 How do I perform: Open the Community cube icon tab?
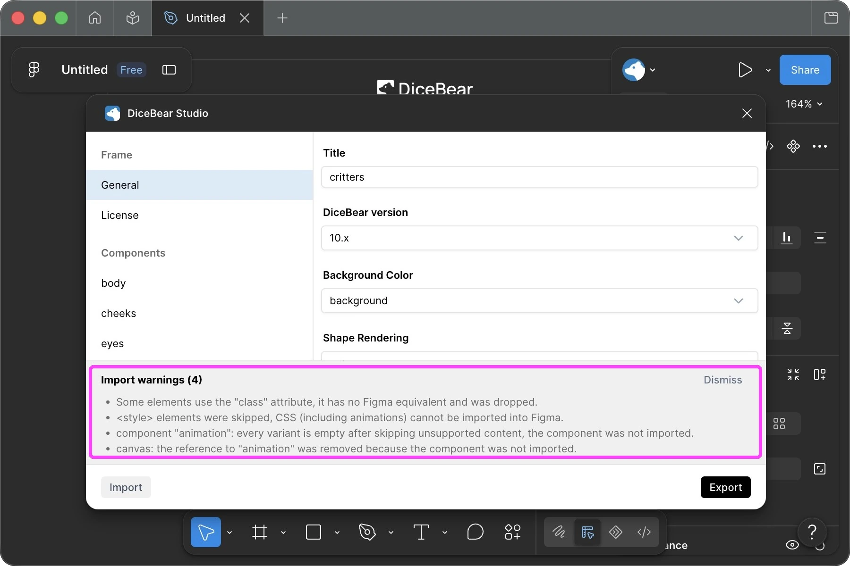click(133, 18)
